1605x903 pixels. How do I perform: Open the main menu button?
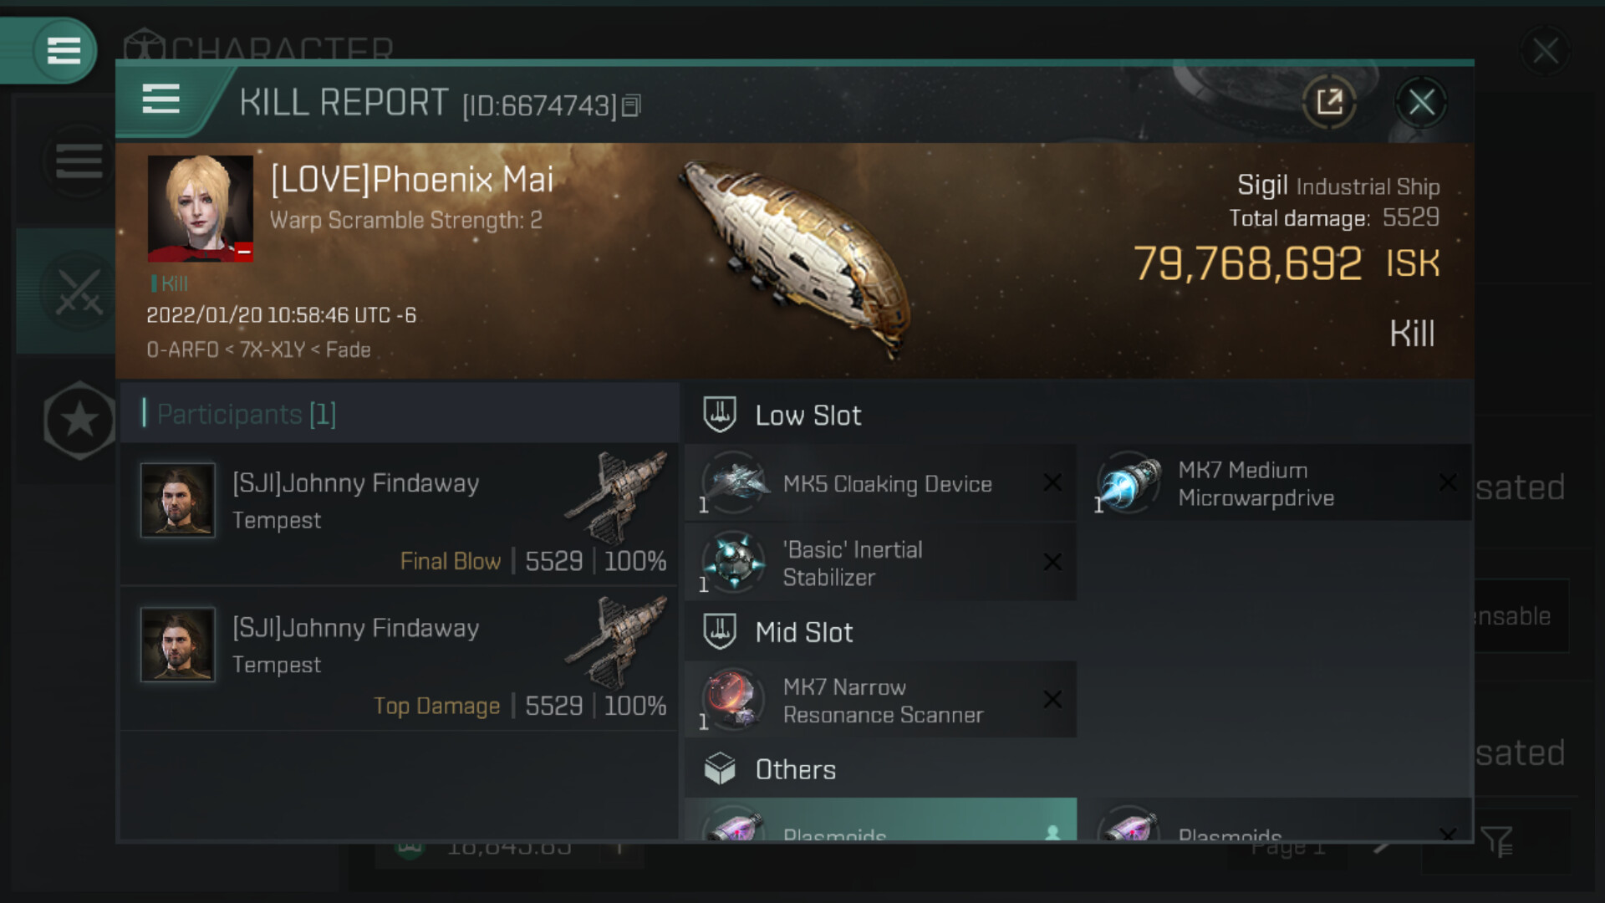point(64,50)
